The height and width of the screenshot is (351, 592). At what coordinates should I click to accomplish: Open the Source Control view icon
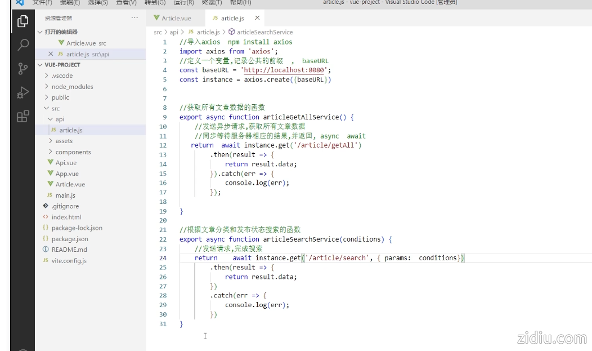(23, 69)
